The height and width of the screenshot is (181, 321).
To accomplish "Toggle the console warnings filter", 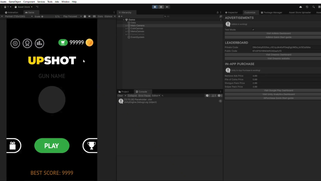I will coord(214,96).
